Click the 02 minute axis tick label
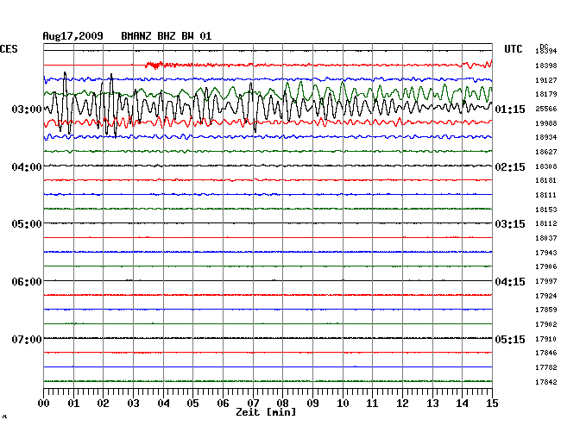Viewport: 561px width, 426px height. click(x=103, y=404)
